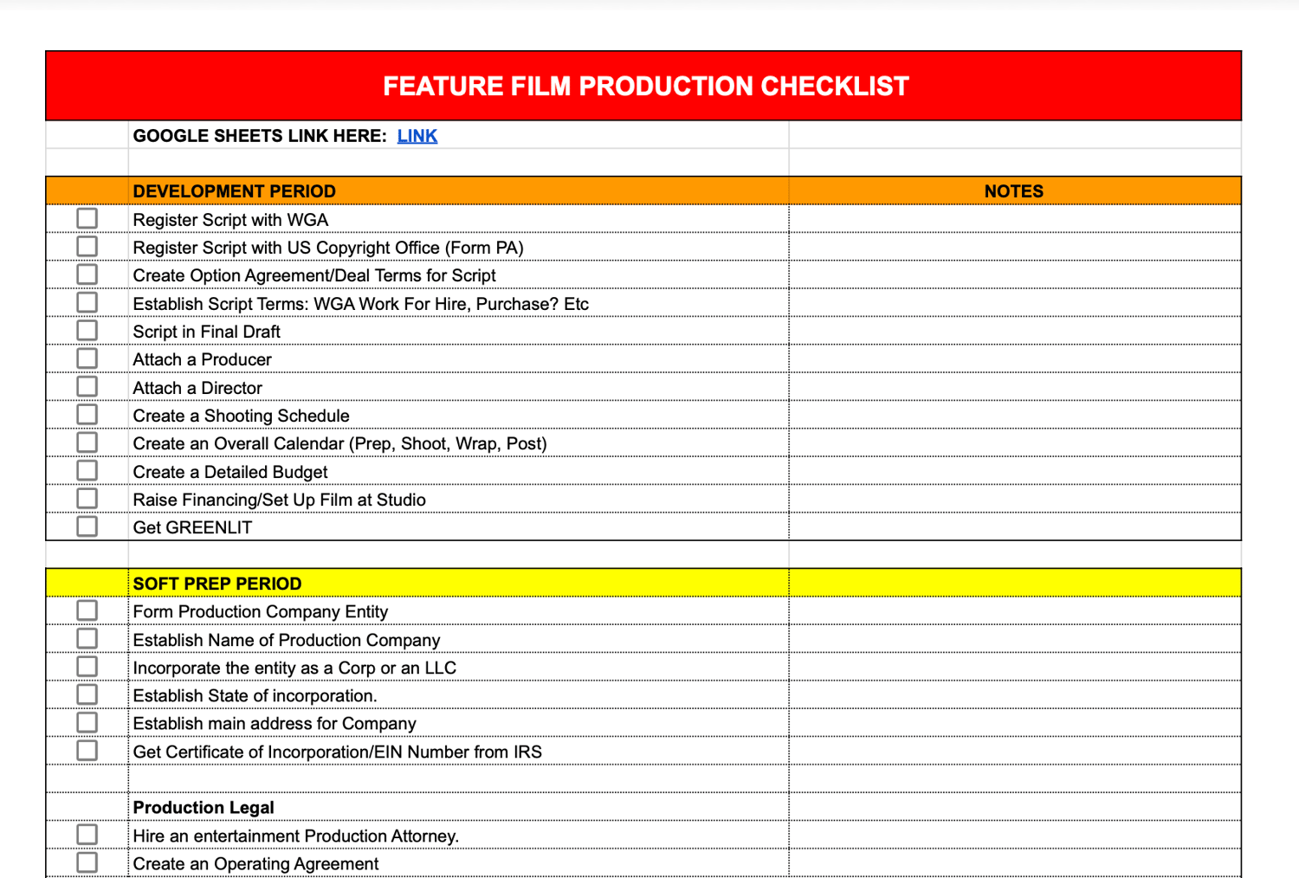Mark Create a Detailed Budget complete
This screenshot has height=878, width=1299.
(x=87, y=470)
